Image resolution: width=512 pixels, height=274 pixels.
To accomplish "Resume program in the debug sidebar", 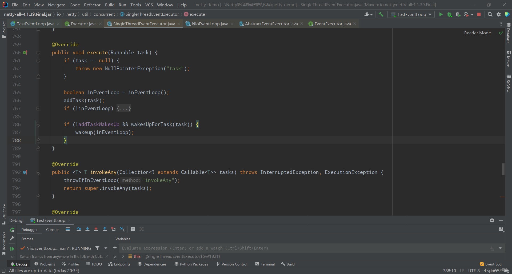I will 12,249.
